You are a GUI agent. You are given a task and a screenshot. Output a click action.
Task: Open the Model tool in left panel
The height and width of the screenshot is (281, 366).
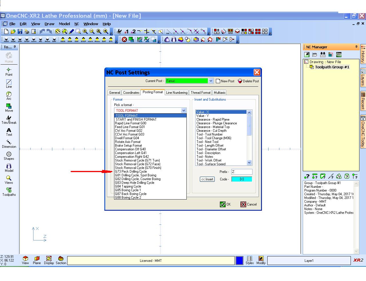[9, 168]
